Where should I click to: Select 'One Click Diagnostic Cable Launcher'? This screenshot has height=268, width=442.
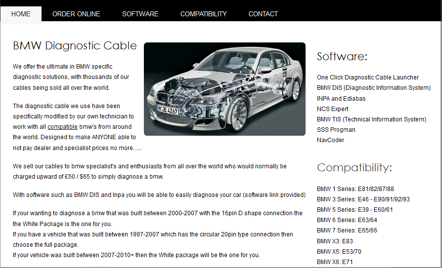(x=367, y=77)
